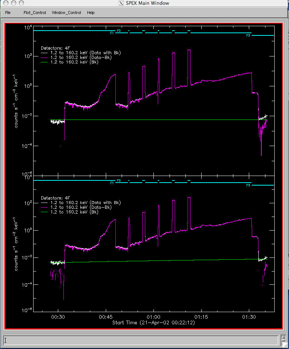289x349 pixels.
Task: Open the Plot_Control menu
Action: (35, 13)
